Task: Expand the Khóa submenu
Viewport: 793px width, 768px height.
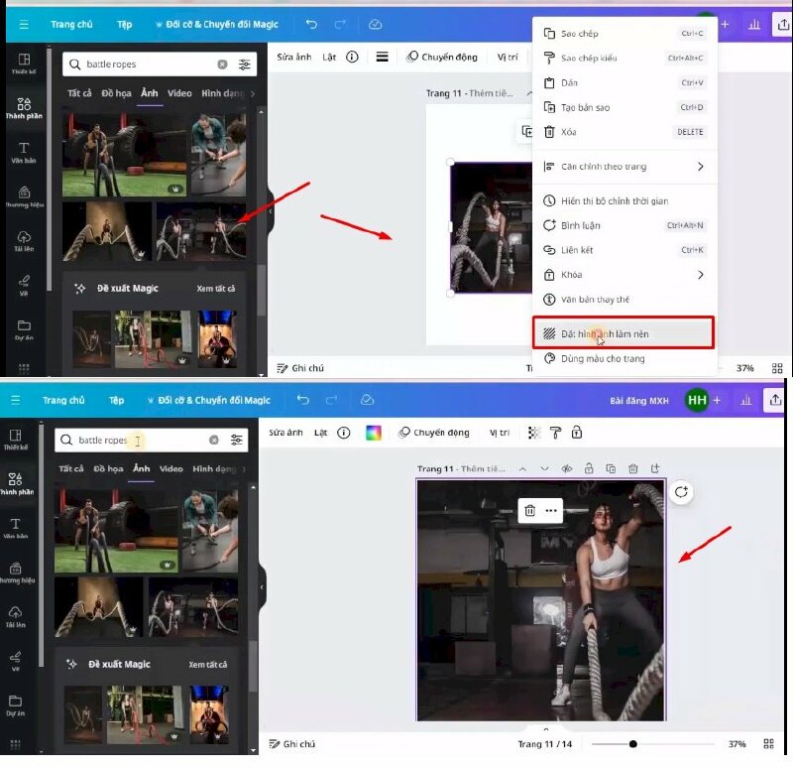Action: coord(700,275)
